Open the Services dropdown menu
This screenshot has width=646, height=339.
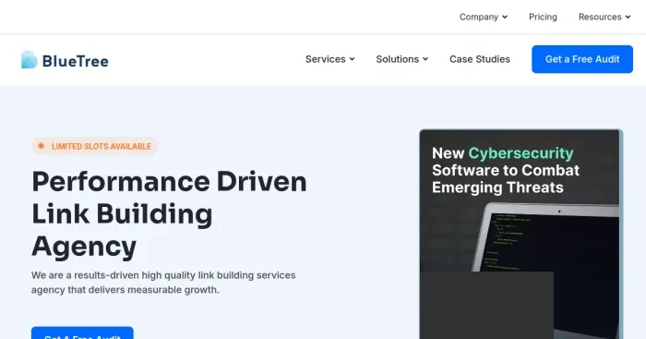pos(330,59)
